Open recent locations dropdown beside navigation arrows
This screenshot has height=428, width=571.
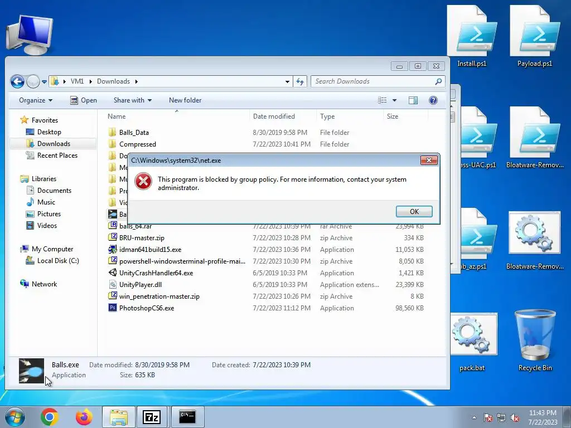(44, 81)
